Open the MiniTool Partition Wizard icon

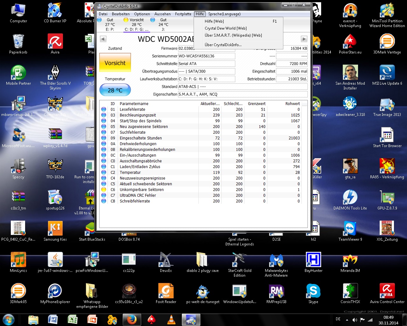[387, 15]
